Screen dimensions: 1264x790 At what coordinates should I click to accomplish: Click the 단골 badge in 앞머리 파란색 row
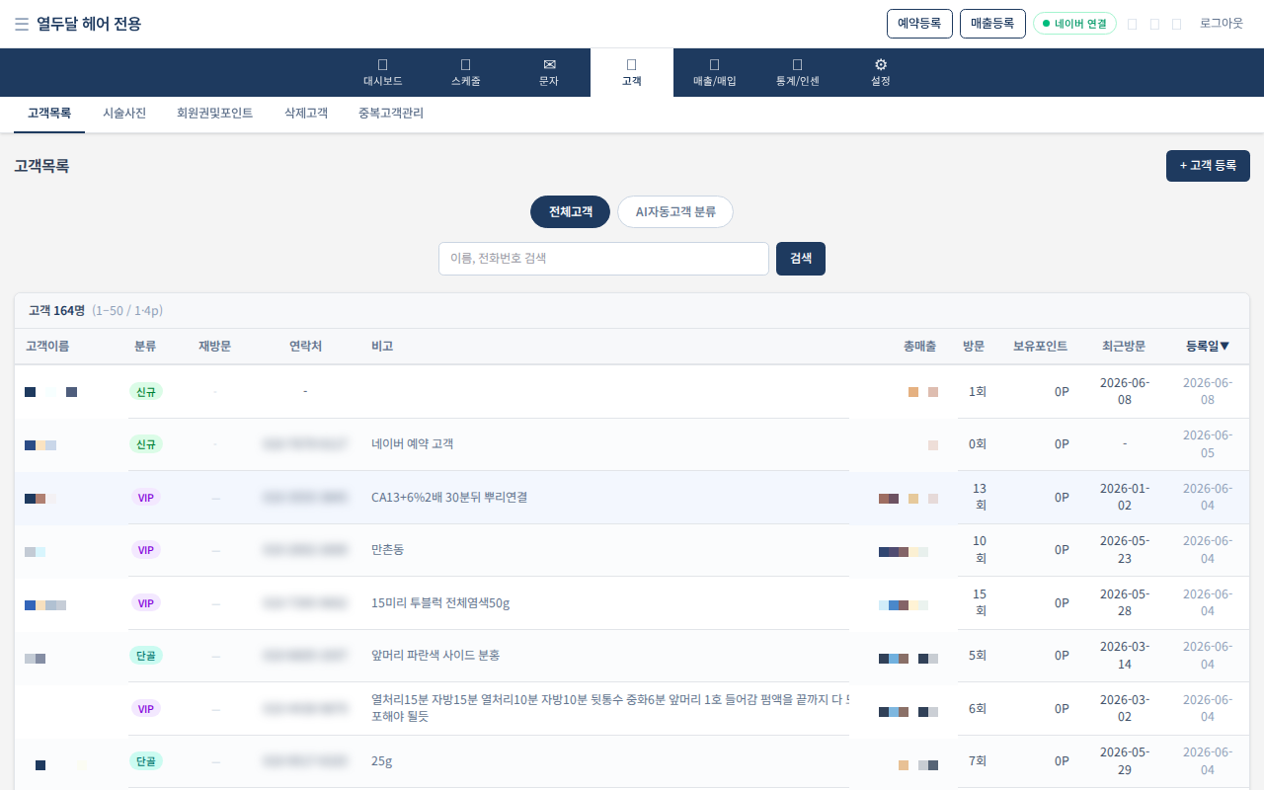146,656
